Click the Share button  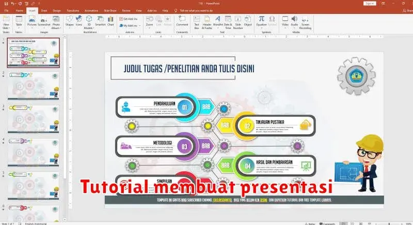(408, 10)
